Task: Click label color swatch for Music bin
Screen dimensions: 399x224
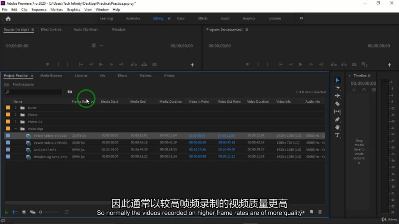Action: 8,108
